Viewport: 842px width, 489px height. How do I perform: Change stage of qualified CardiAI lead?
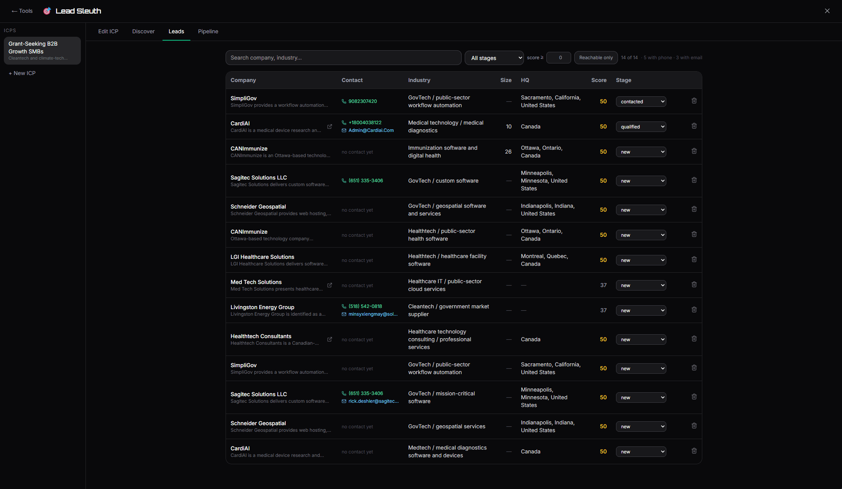641,127
